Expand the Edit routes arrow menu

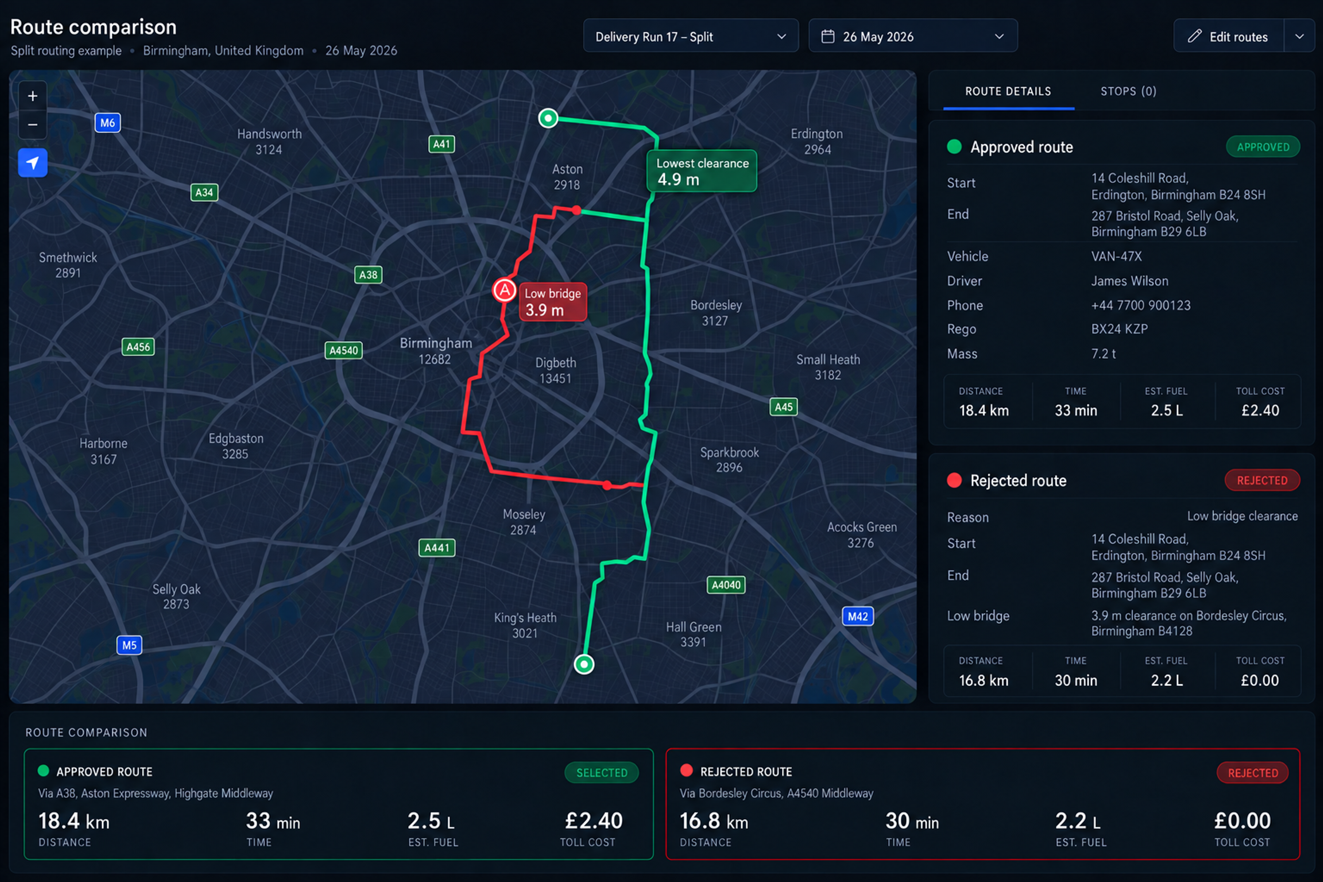pyautogui.click(x=1299, y=36)
